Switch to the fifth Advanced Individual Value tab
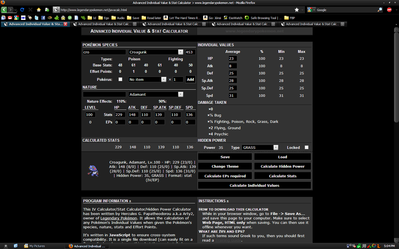Screen dimensions: 399x249 pos(312,24)
